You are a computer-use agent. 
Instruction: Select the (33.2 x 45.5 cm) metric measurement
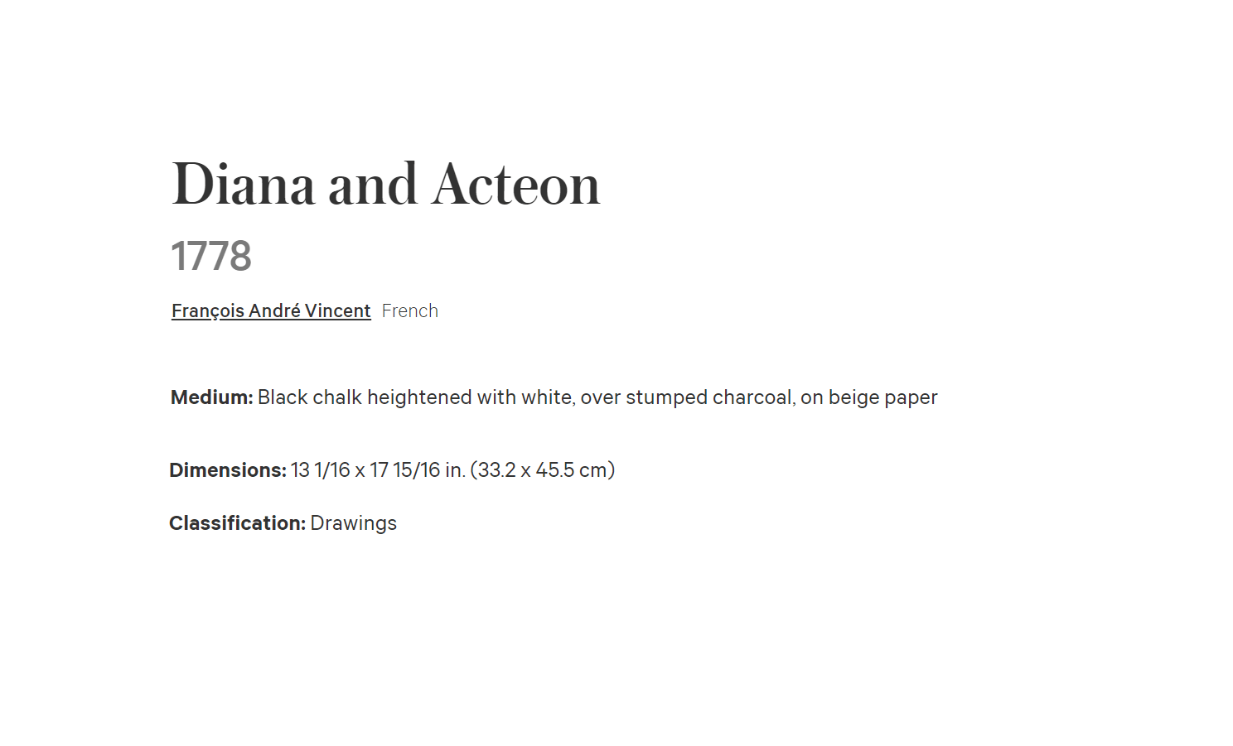click(543, 470)
